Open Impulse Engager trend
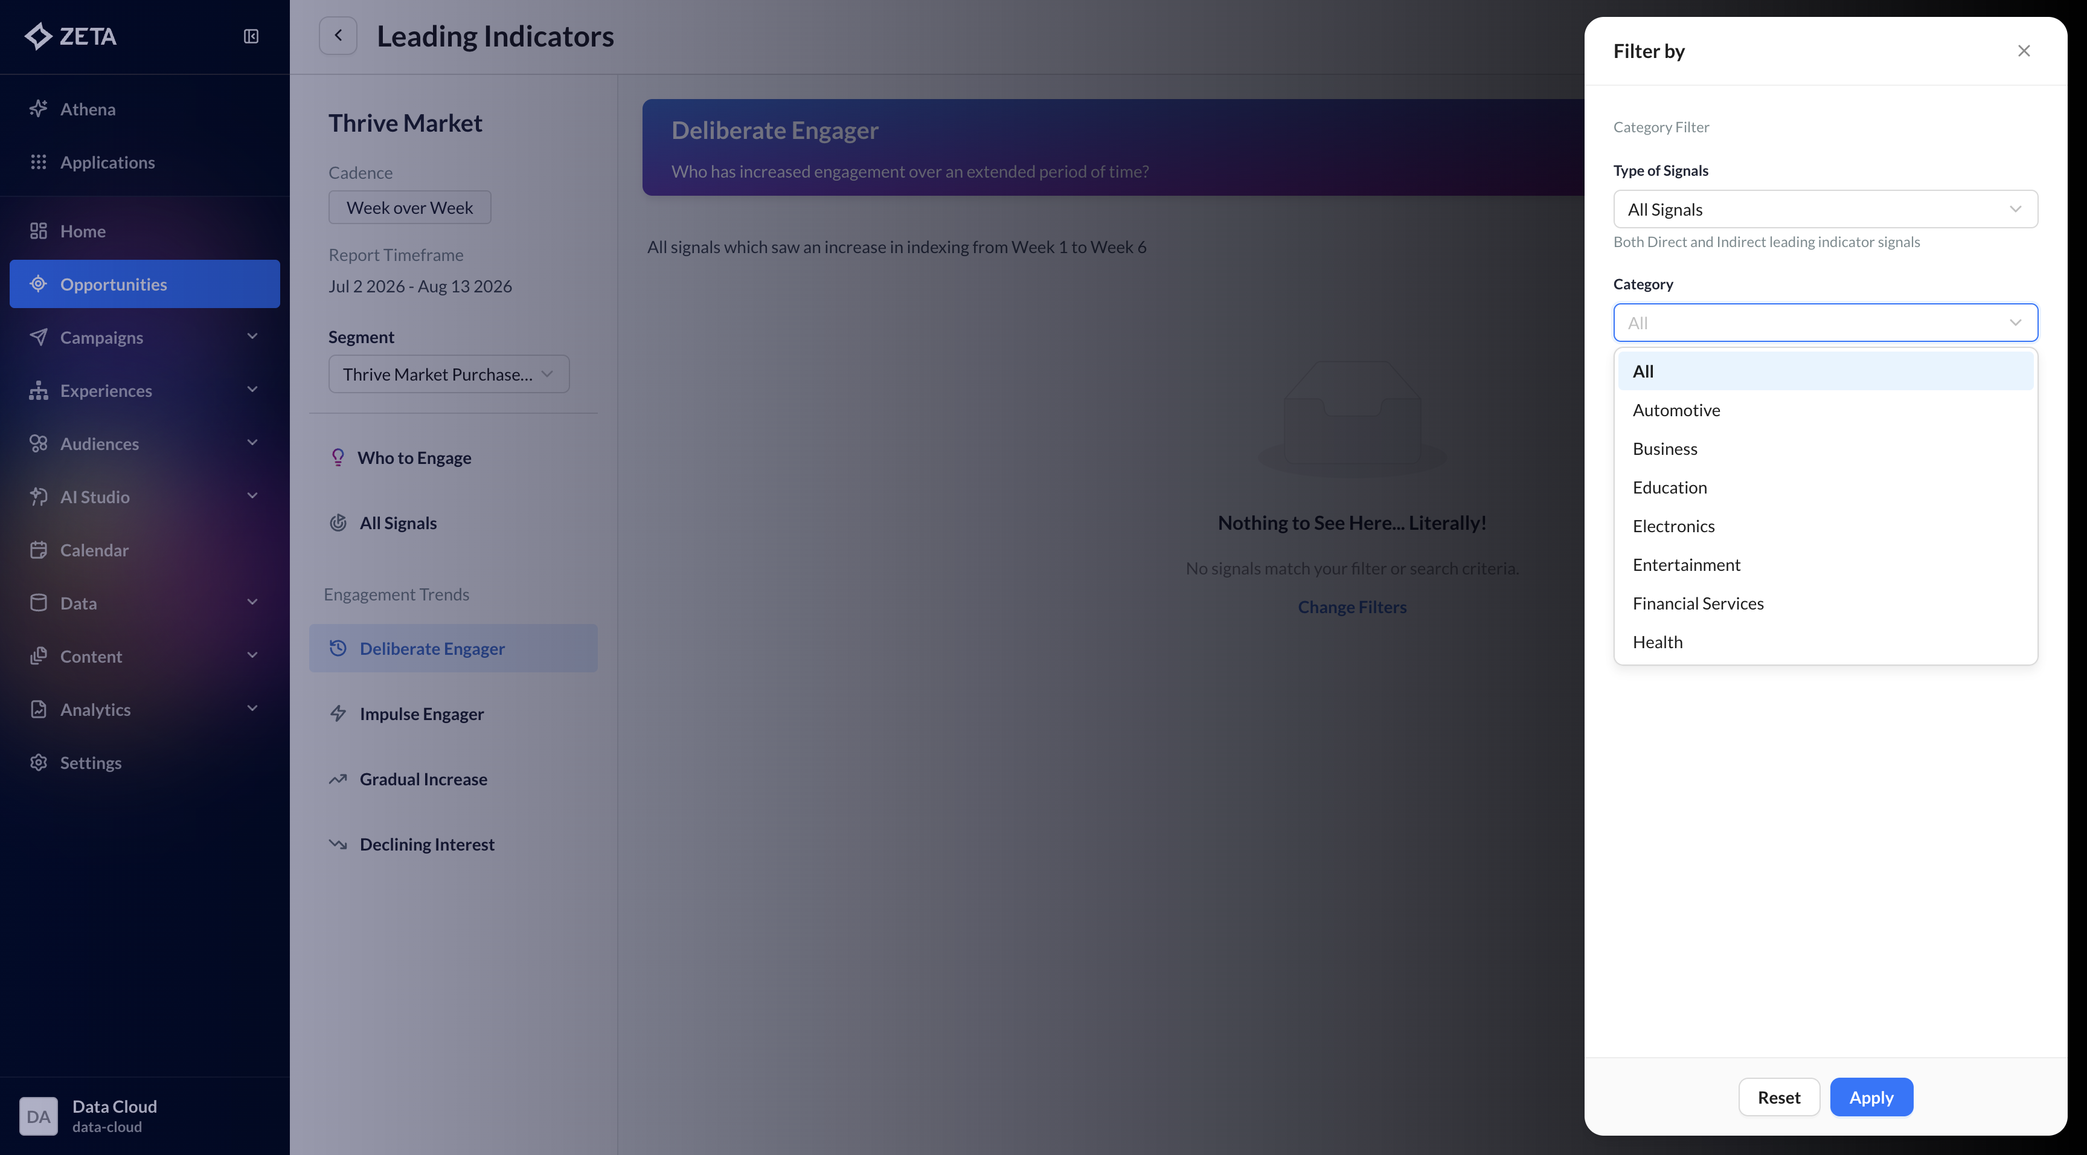This screenshot has width=2087, height=1155. point(454,714)
